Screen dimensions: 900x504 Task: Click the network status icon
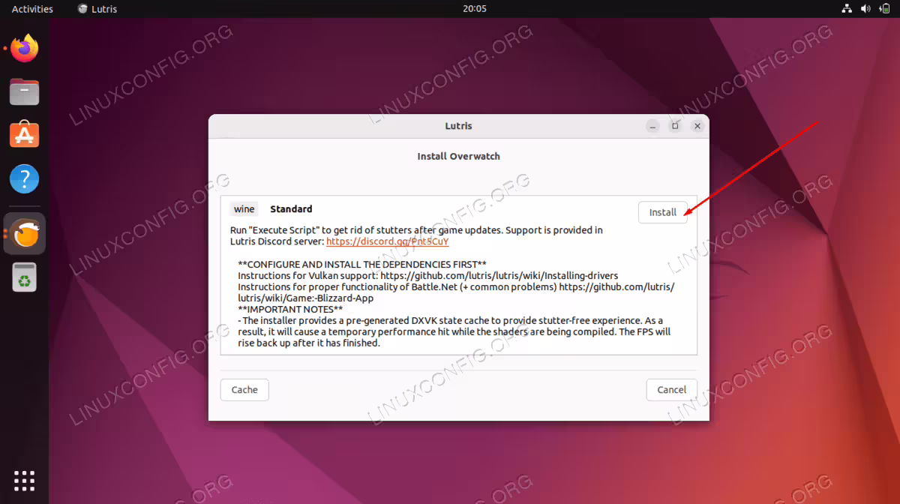847,9
